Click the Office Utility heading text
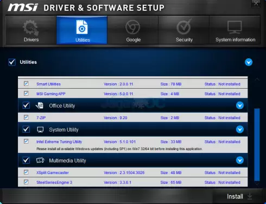The width and height of the screenshot is (266, 204). [x=62, y=106]
